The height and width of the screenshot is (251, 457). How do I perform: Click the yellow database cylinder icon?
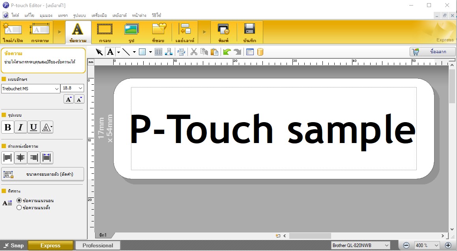[x=260, y=52]
